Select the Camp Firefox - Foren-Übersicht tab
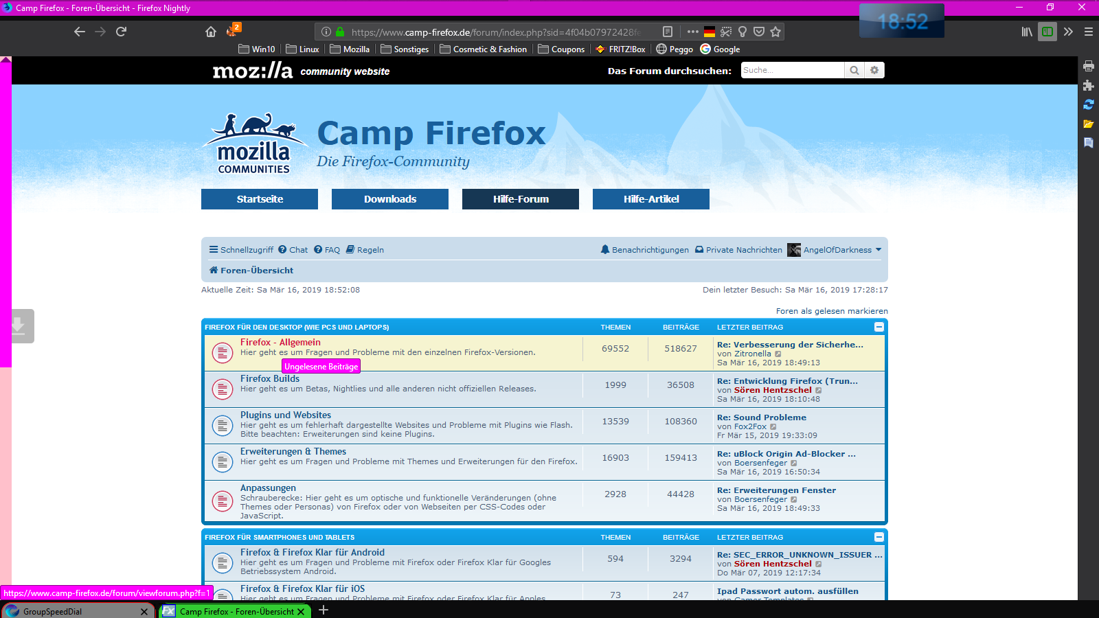The height and width of the screenshot is (618, 1099). [234, 611]
